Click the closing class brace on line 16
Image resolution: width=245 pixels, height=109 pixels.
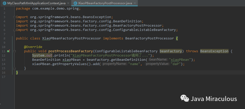click(17, 72)
